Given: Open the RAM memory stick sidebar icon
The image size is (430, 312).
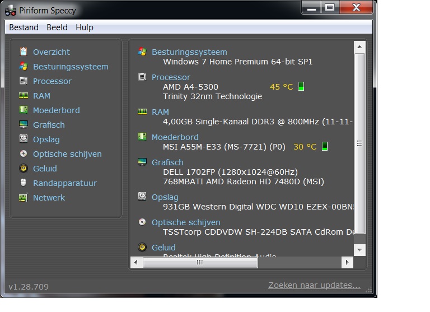Looking at the screenshot, I should (x=24, y=95).
